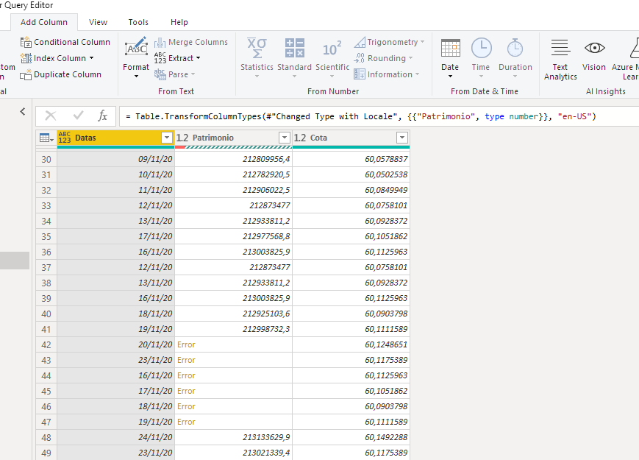Click the Datas cell 24/11/20
Image resolution: width=639 pixels, height=460 pixels.
(116, 438)
